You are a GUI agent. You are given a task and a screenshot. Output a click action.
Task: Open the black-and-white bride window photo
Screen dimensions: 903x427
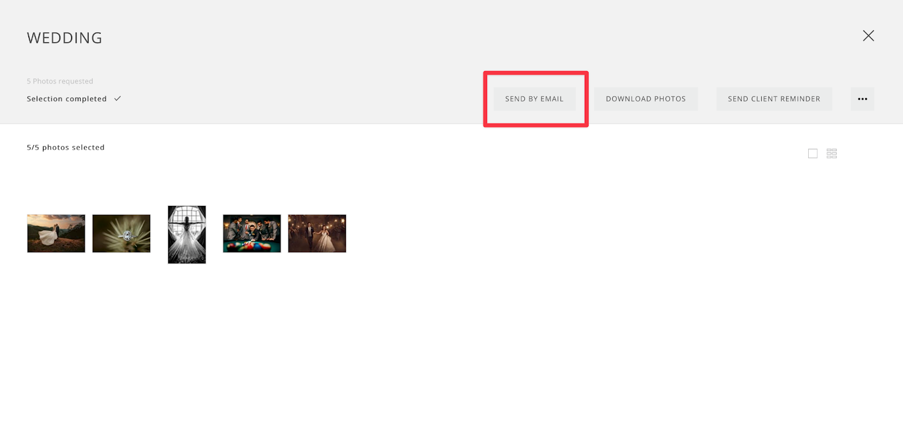(187, 235)
